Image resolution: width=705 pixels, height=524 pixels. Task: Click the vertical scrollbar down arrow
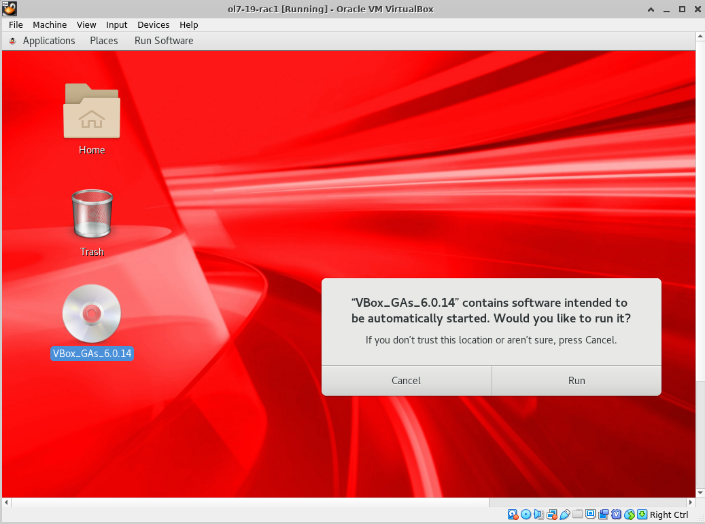[700, 493]
